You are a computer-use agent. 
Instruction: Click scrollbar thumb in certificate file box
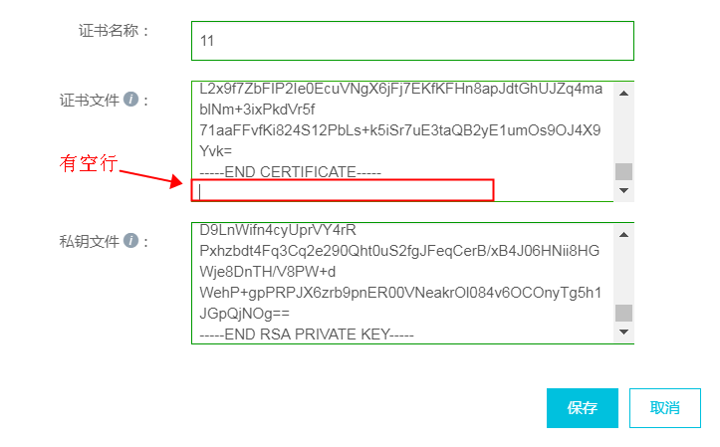[623, 171]
